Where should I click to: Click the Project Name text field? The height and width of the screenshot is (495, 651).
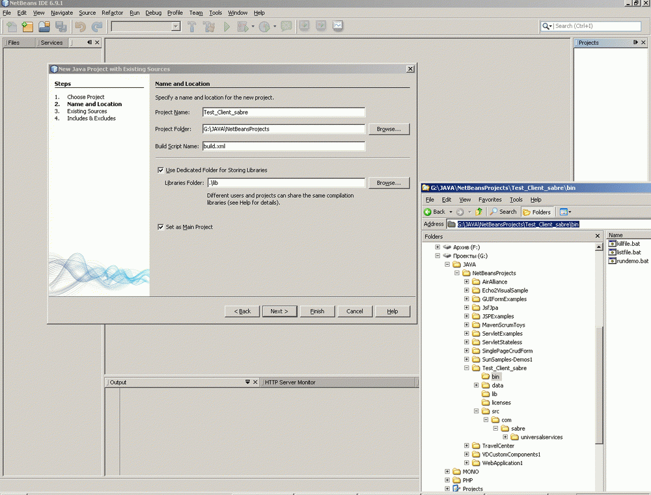pyautogui.click(x=284, y=112)
